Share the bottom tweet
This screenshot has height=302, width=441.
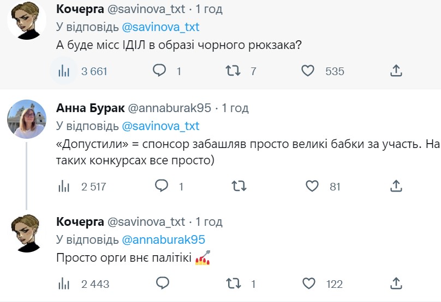click(396, 283)
